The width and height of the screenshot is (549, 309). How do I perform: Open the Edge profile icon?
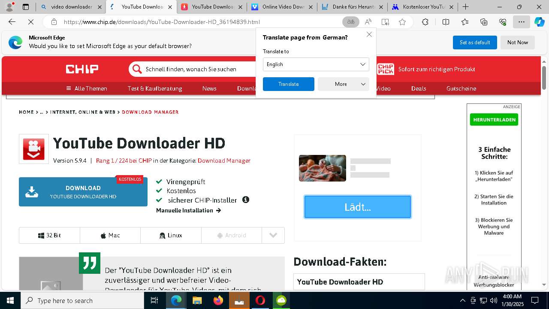coord(9,7)
